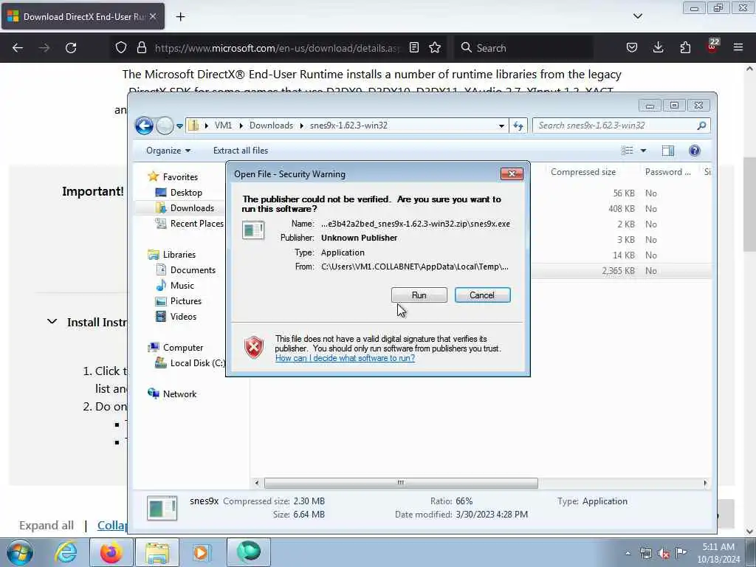Change the Explorer view icon
The image size is (756, 567).
[x=628, y=151]
